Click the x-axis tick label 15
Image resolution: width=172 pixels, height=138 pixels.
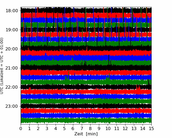pos(151,128)
